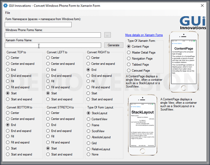Click the Xamarin Forms Name field
The height and width of the screenshot is (165, 210).
pos(53,45)
